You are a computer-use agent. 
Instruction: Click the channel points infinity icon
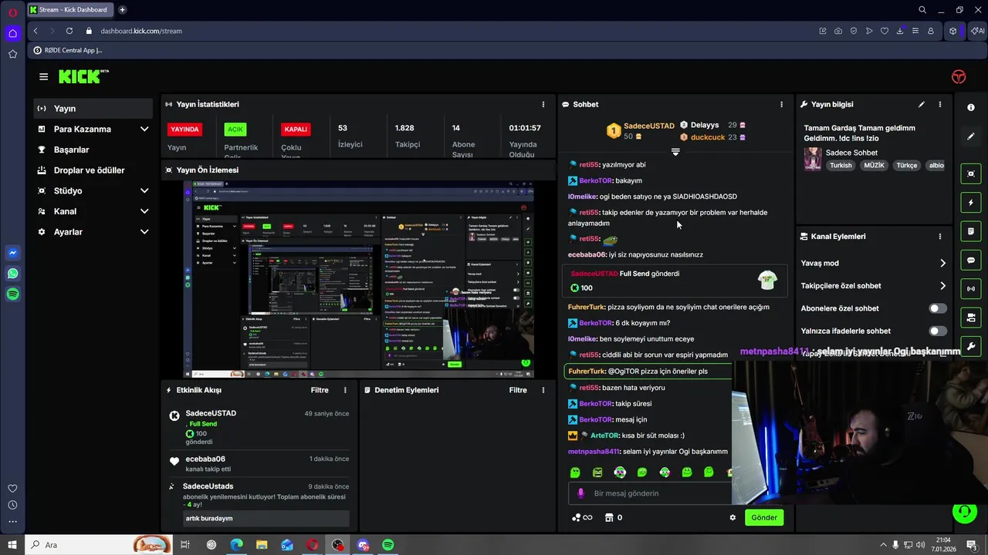(x=582, y=517)
